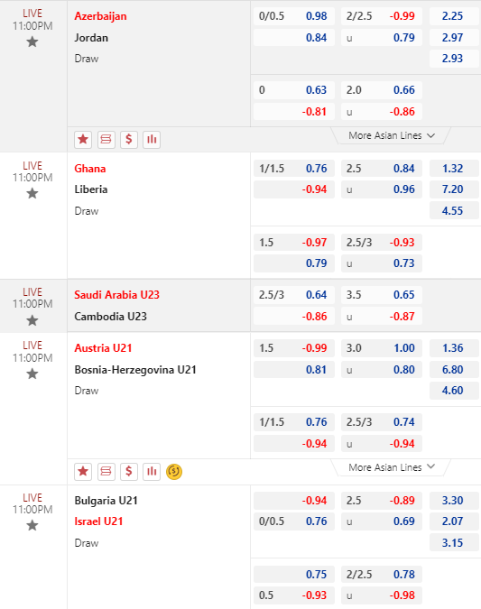481x609 pixels.
Task: Click dollar sign icon under Azerbaijan match
Action: [129, 139]
